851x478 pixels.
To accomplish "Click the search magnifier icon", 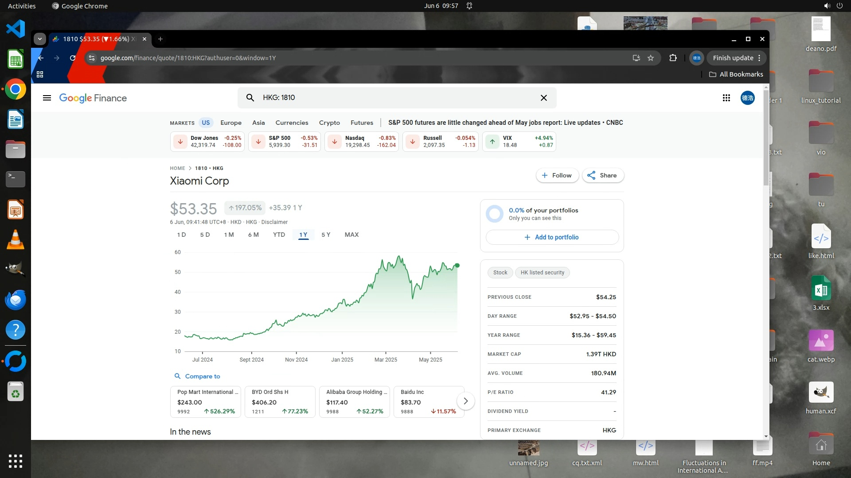I will [x=250, y=98].
